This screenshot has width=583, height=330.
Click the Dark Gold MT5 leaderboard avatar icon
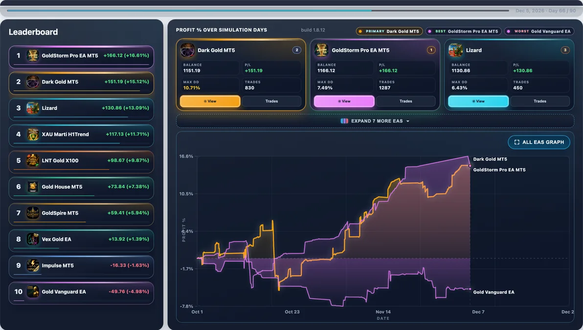pos(33,82)
